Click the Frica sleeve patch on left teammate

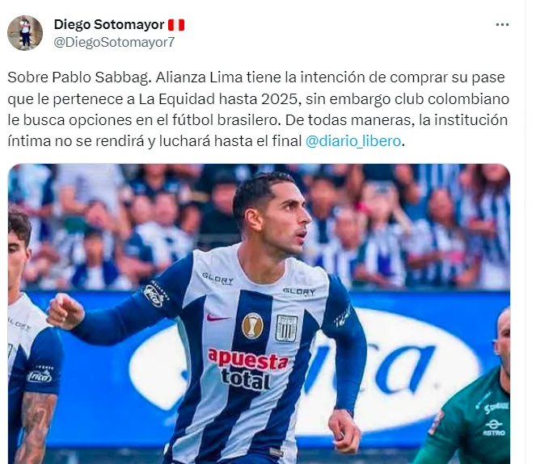click(x=40, y=374)
